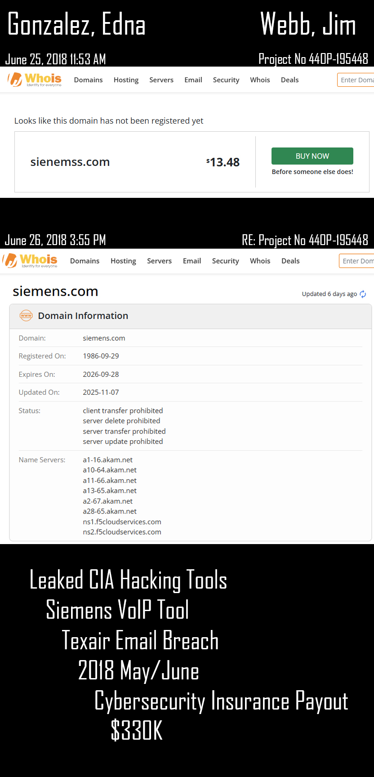Open Domains menu on the siemens.com page

tap(85, 261)
